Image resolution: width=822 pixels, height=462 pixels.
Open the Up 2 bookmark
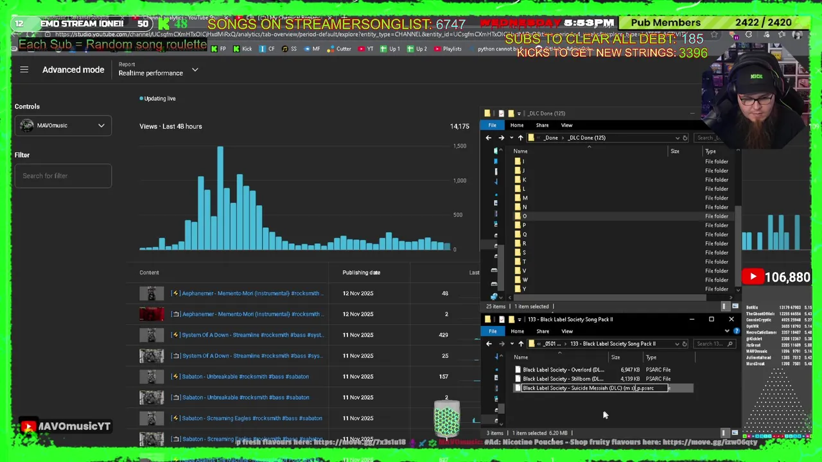tap(417, 49)
